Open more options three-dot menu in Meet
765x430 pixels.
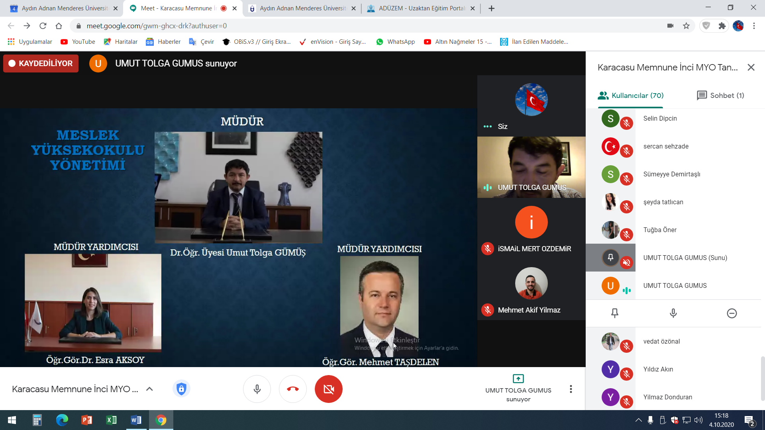coord(571,389)
